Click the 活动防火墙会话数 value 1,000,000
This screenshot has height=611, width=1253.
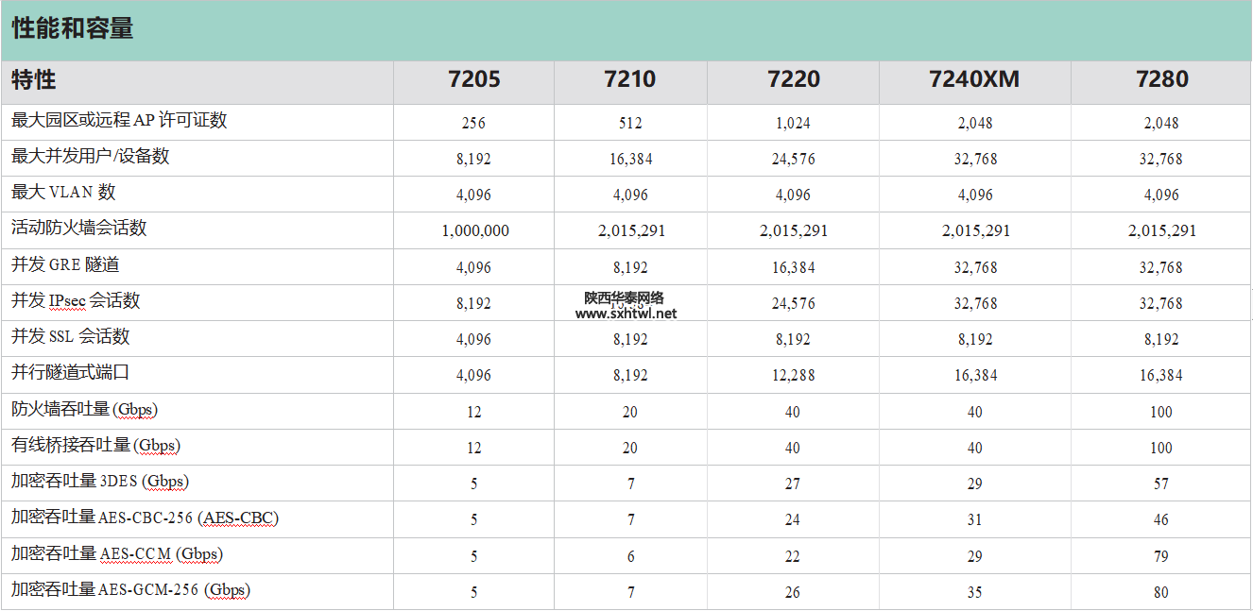point(474,231)
